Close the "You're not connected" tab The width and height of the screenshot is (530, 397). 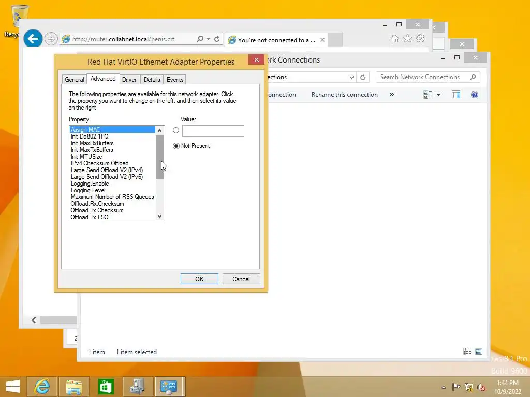(x=322, y=40)
